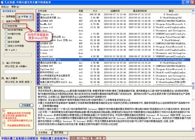Click the file list scrollbar down arrow
The image size is (195, 140).
coord(193,83)
